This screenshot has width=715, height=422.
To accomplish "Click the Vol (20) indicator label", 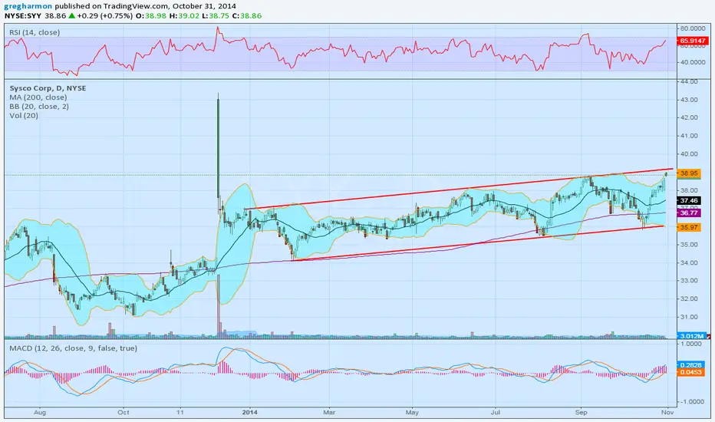I will coord(24,115).
